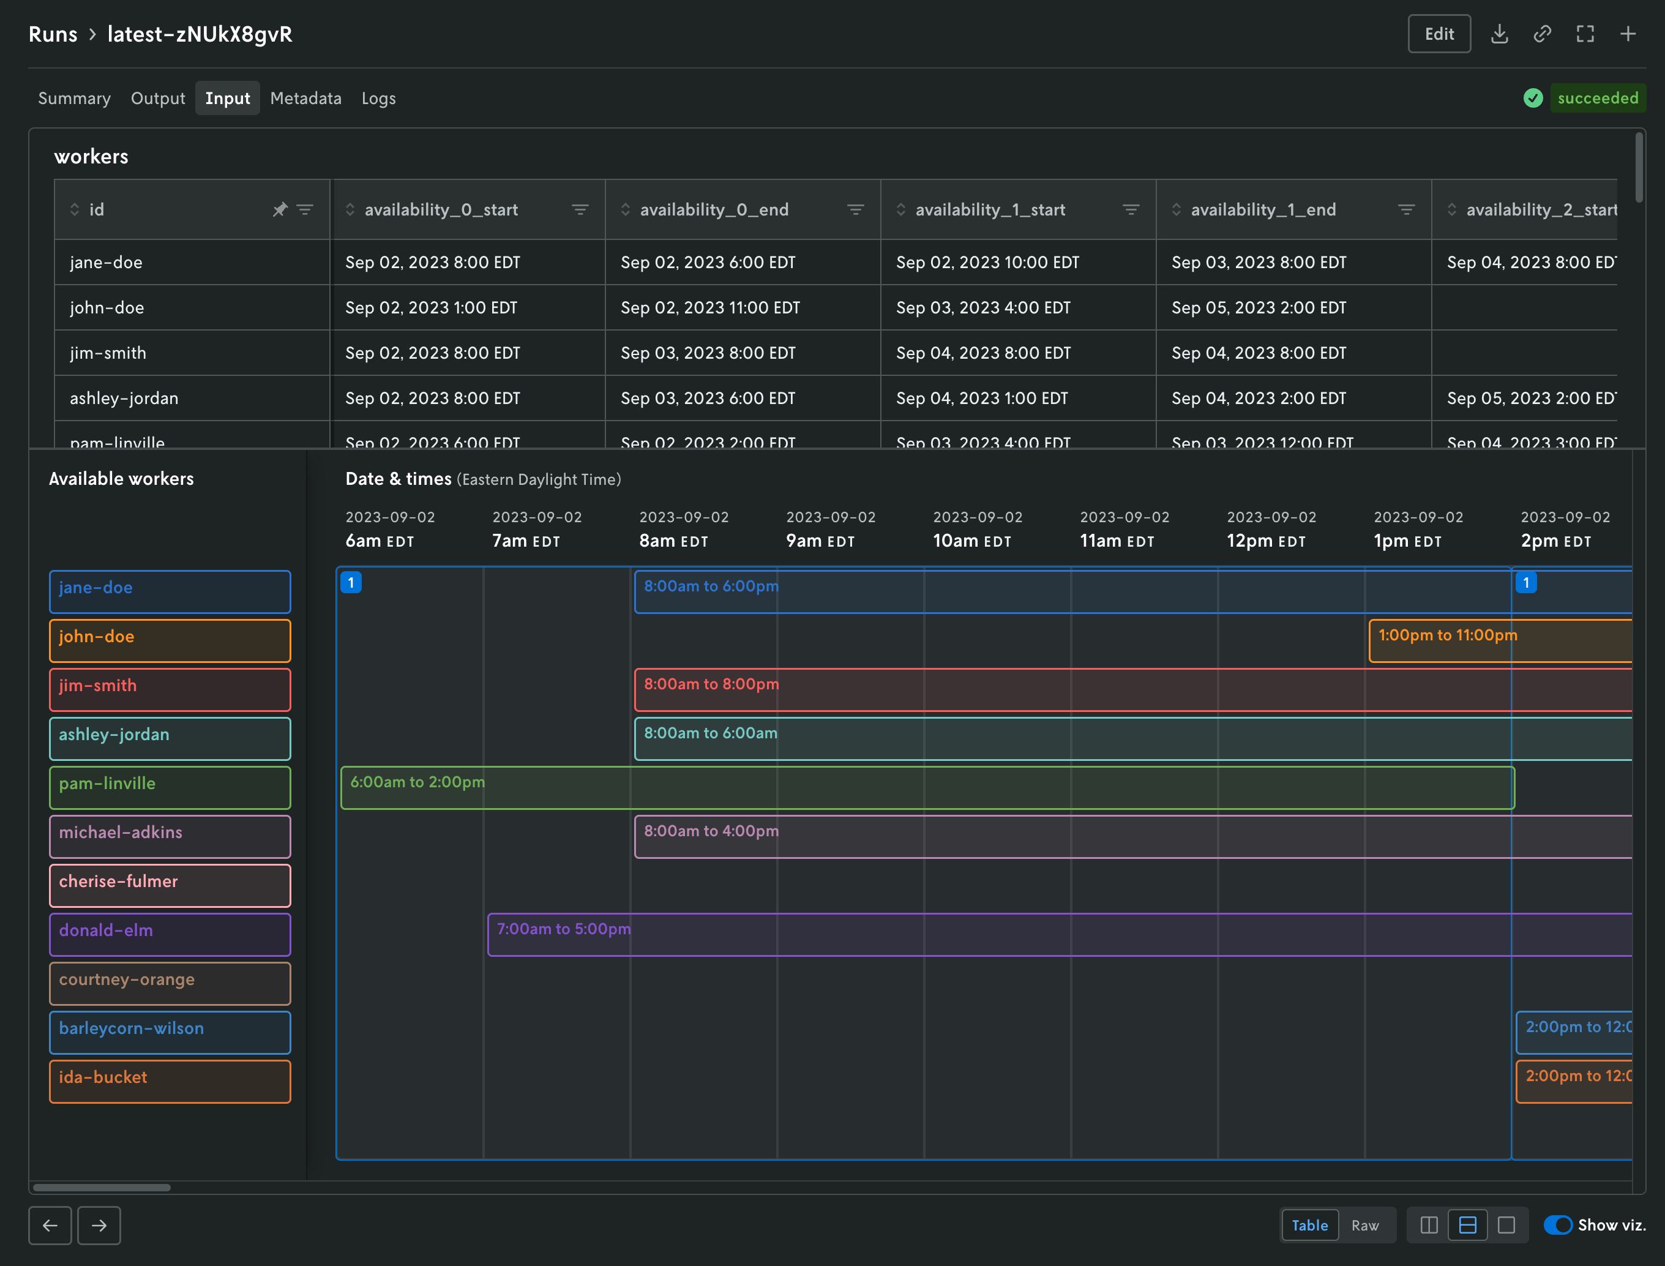Select ashley-jordan 'Sep 04, 2023 1:00 EDT' cell
Viewport: 1665px width, 1266px height.
click(1019, 398)
